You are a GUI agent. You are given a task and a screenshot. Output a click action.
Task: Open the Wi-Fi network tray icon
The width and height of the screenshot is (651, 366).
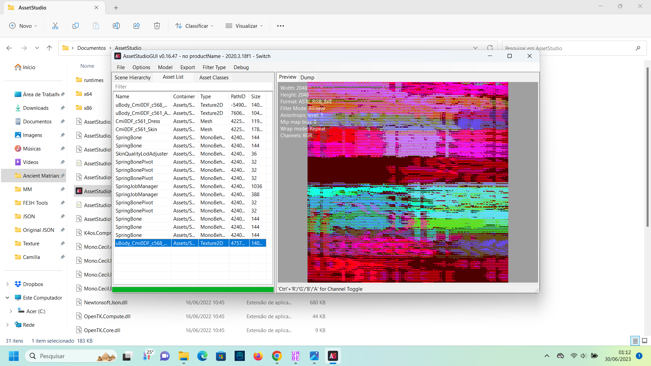pos(574,356)
